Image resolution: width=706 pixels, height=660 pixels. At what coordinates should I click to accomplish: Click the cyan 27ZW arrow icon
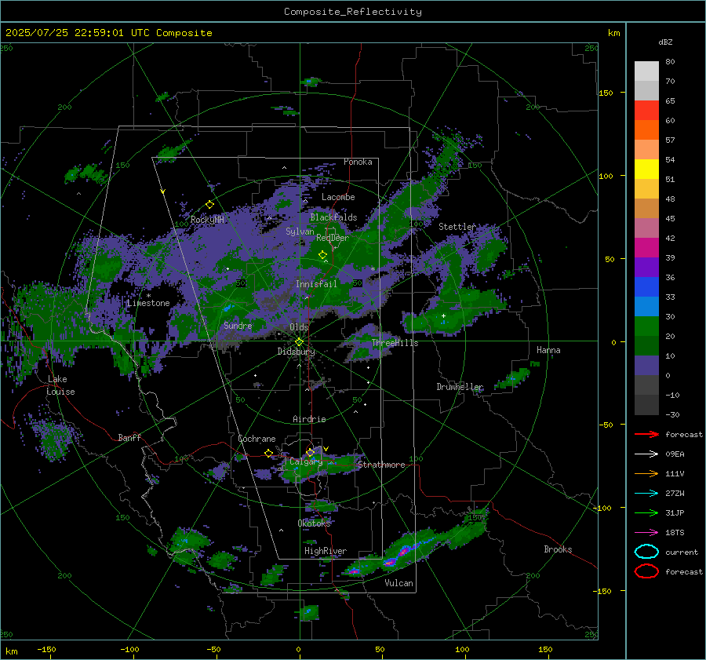pyautogui.click(x=646, y=494)
